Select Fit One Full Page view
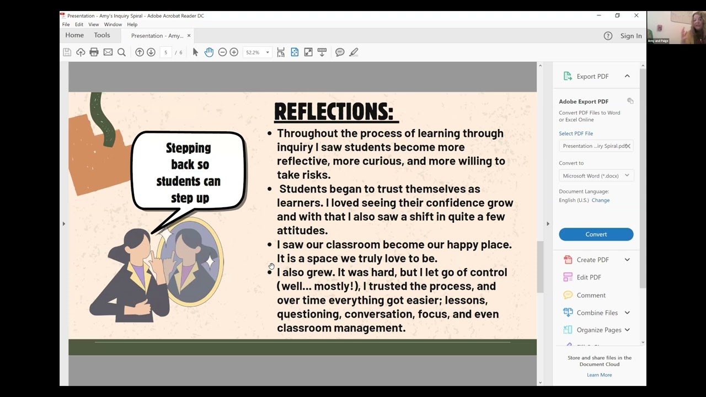This screenshot has height=397, width=706. click(295, 52)
